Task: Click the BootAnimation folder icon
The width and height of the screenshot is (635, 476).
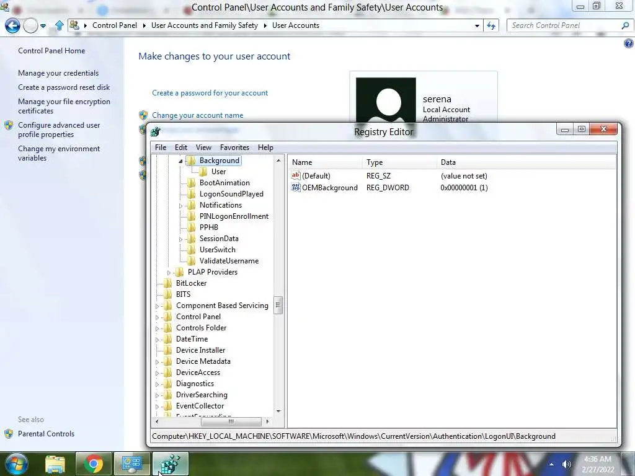Action: click(191, 183)
